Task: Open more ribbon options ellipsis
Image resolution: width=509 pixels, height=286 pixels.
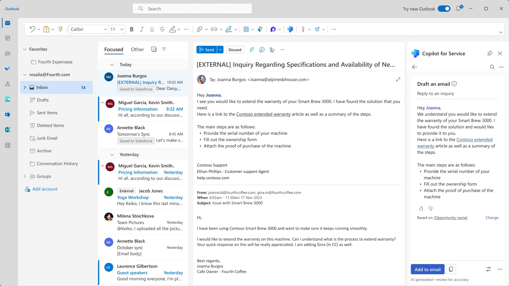Action: pyautogui.click(x=334, y=29)
